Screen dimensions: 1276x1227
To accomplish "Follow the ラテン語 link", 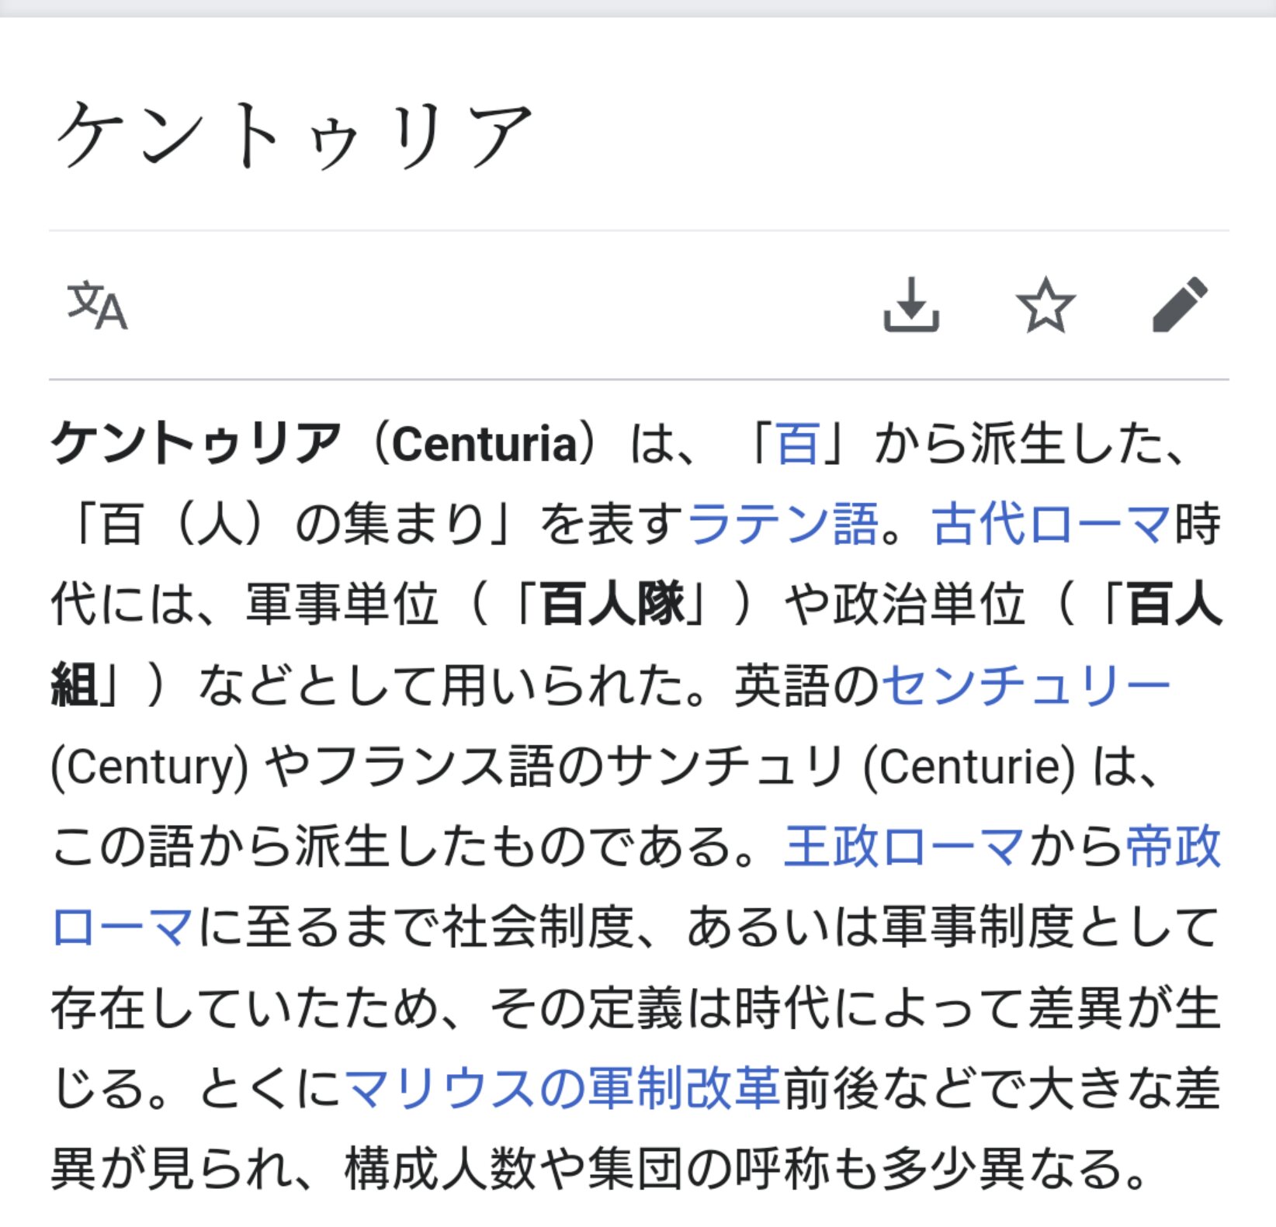I will pyautogui.click(x=782, y=524).
